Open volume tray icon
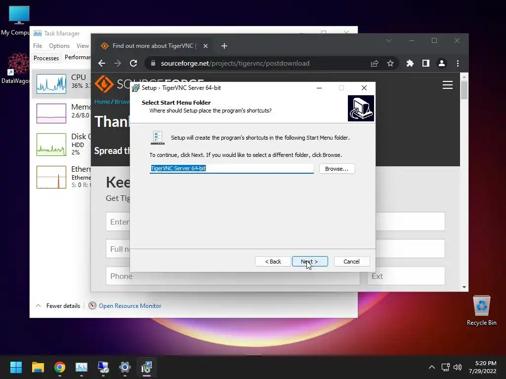This screenshot has width=506, height=379. 457,367
